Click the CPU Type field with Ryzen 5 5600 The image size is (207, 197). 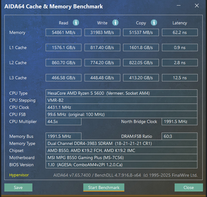click(x=122, y=93)
